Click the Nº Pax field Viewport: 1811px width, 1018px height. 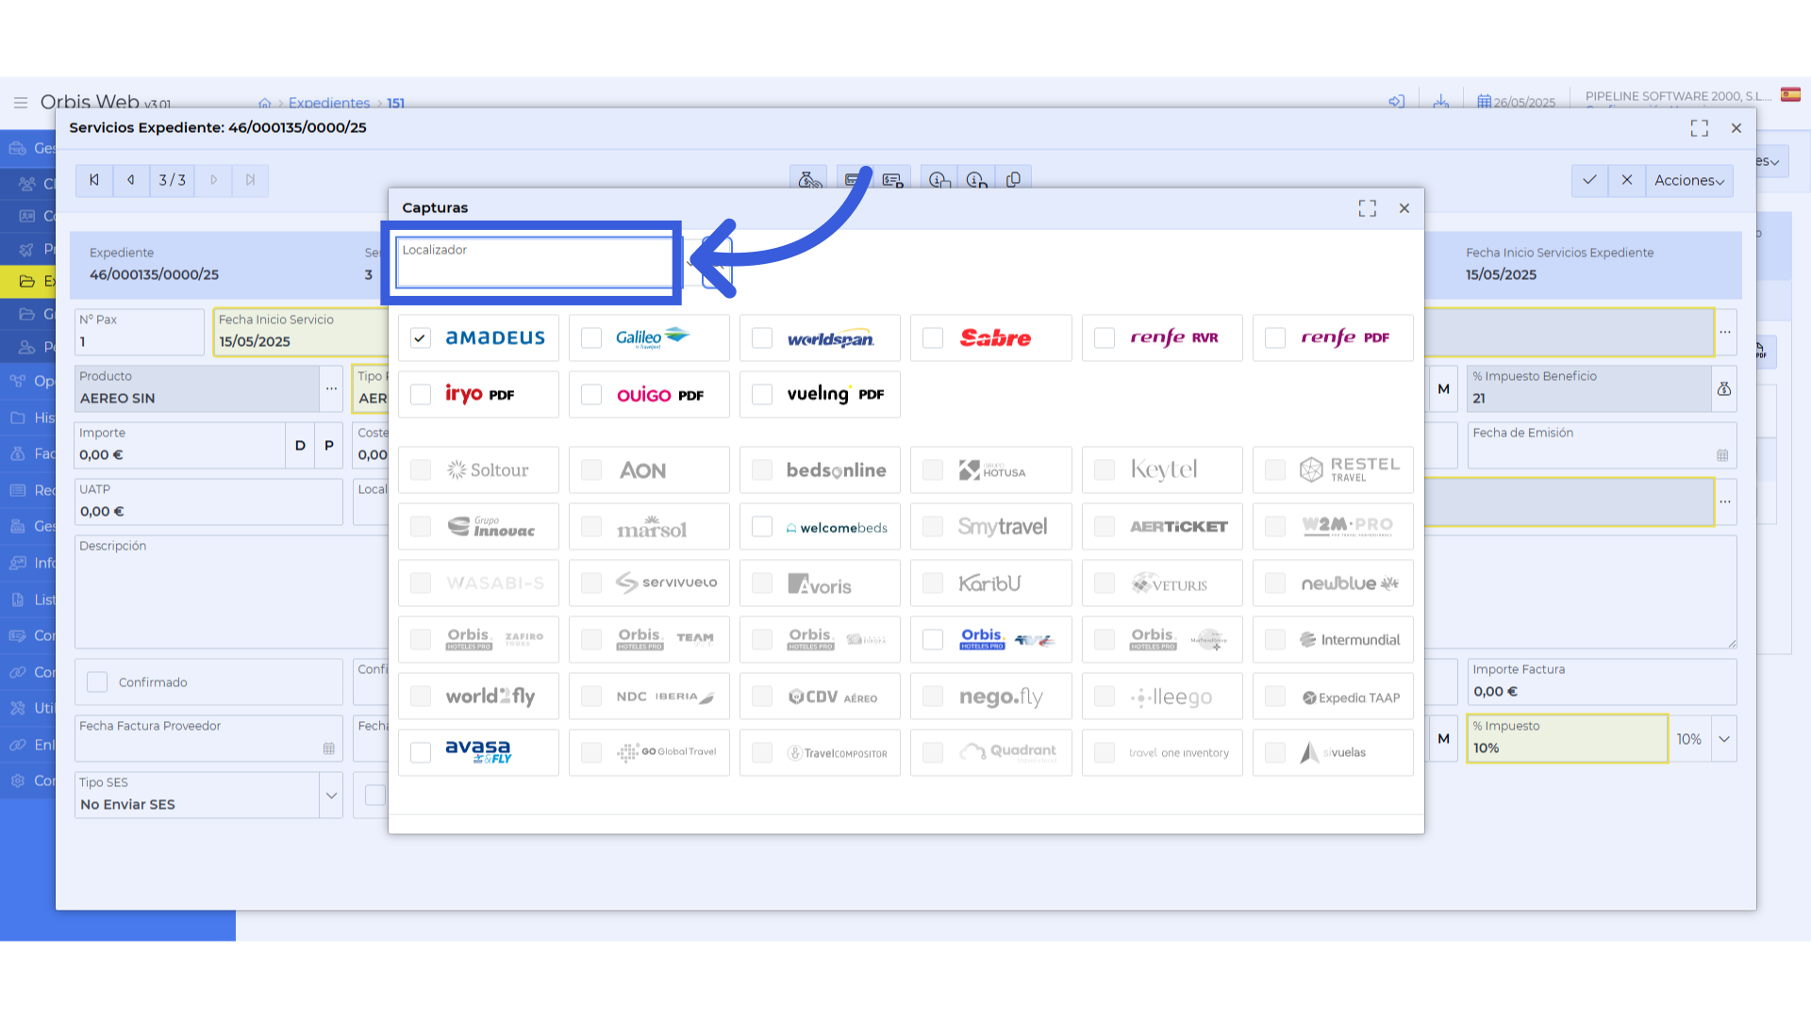pyautogui.click(x=140, y=332)
